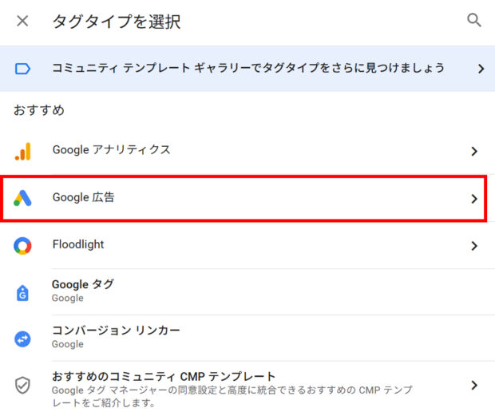Expand the Google 広告 chevron
Image resolution: width=495 pixels, height=412 pixels.
(474, 198)
